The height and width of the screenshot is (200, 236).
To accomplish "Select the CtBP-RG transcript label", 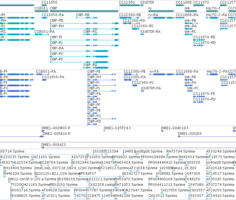I will tap(90, 32).
